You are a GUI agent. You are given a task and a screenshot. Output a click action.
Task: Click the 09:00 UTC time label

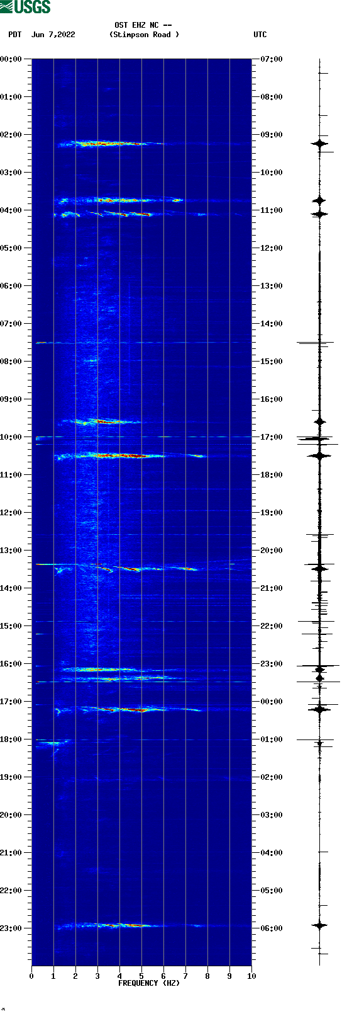(x=272, y=135)
